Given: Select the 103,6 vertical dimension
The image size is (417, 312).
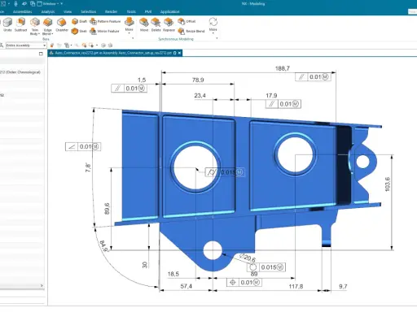Looking at the screenshot, I should coord(388,184).
